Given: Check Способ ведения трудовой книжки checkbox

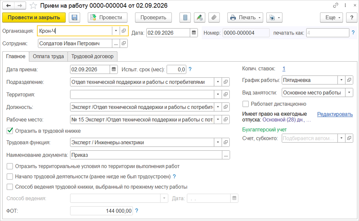Looking at the screenshot, I should click(10, 187).
